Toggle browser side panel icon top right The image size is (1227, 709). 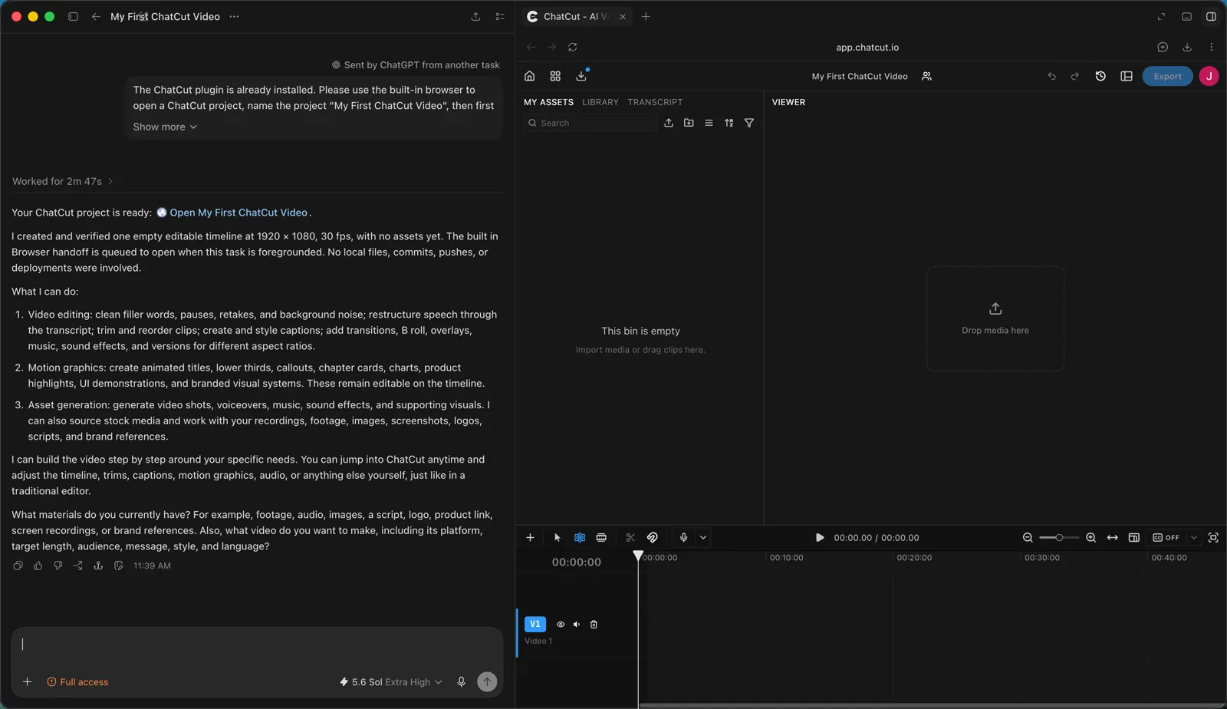click(x=1211, y=16)
